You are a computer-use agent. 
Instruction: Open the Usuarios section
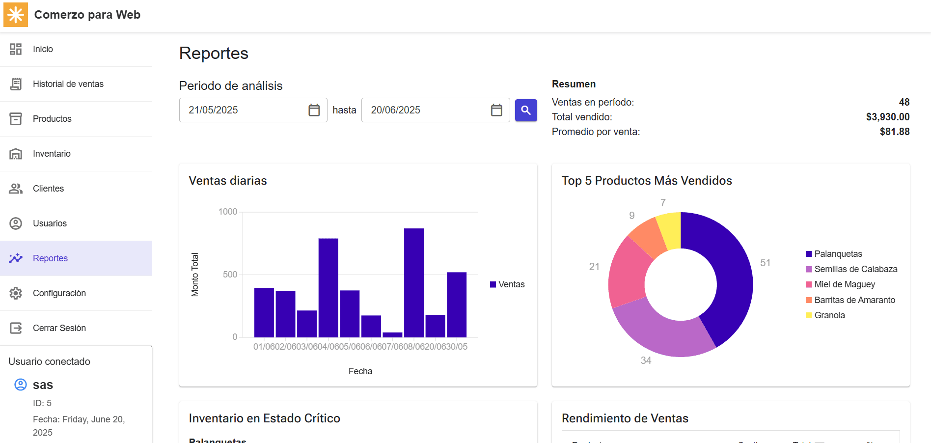50,223
